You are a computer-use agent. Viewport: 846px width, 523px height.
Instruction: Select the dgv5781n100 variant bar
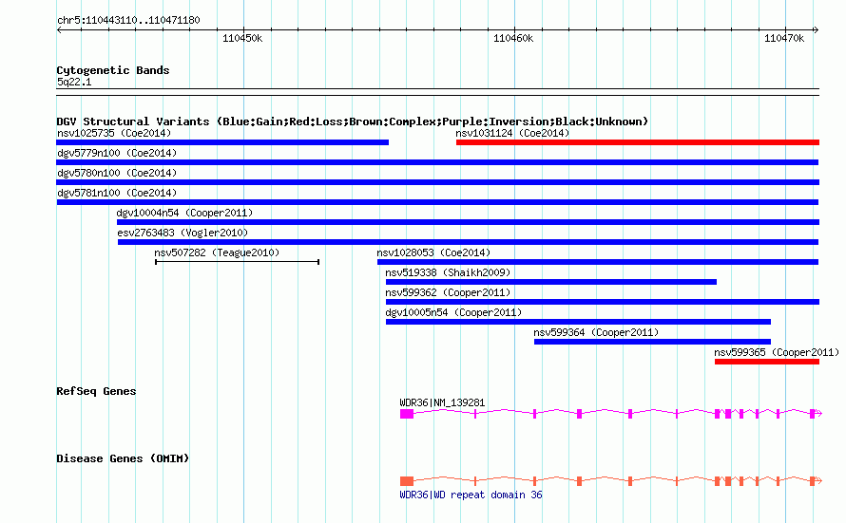point(437,202)
